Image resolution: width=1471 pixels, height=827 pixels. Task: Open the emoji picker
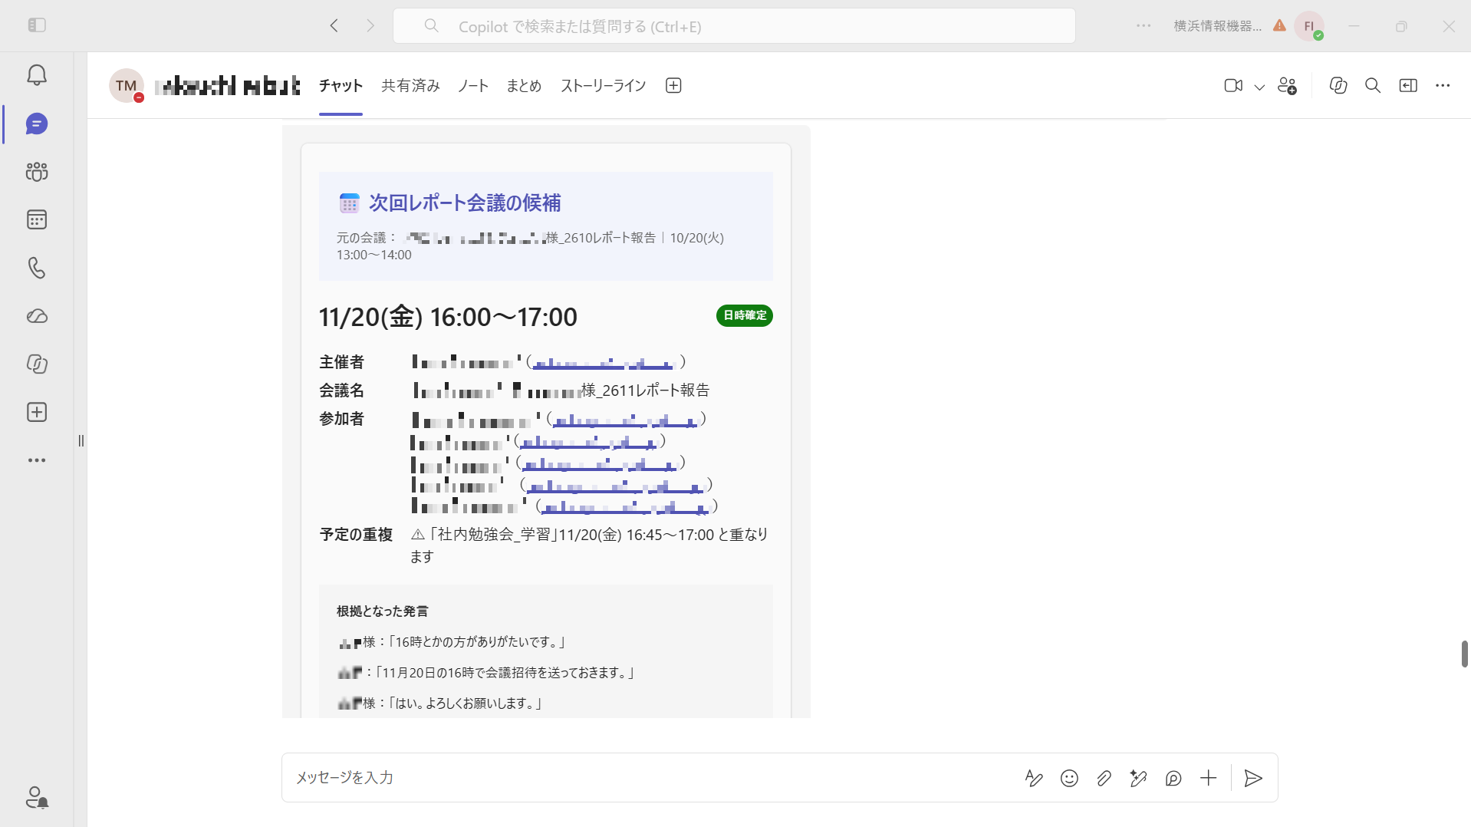click(1069, 779)
